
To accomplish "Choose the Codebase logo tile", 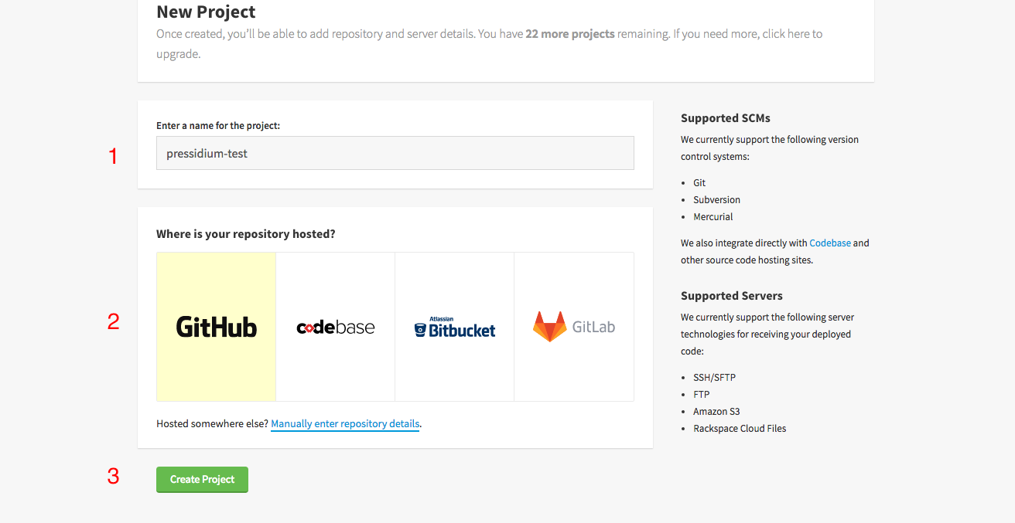I will coord(336,327).
